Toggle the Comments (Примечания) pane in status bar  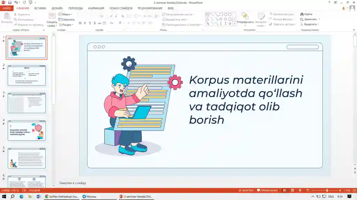coord(267,191)
